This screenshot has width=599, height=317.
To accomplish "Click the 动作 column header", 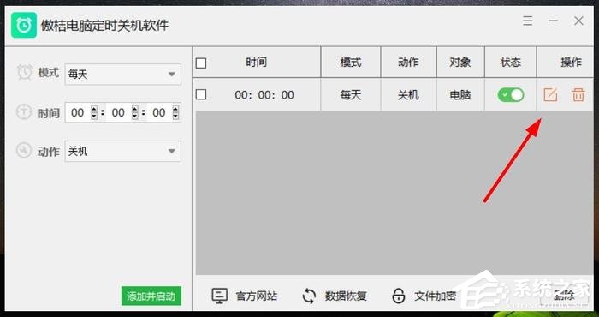I will tap(408, 63).
